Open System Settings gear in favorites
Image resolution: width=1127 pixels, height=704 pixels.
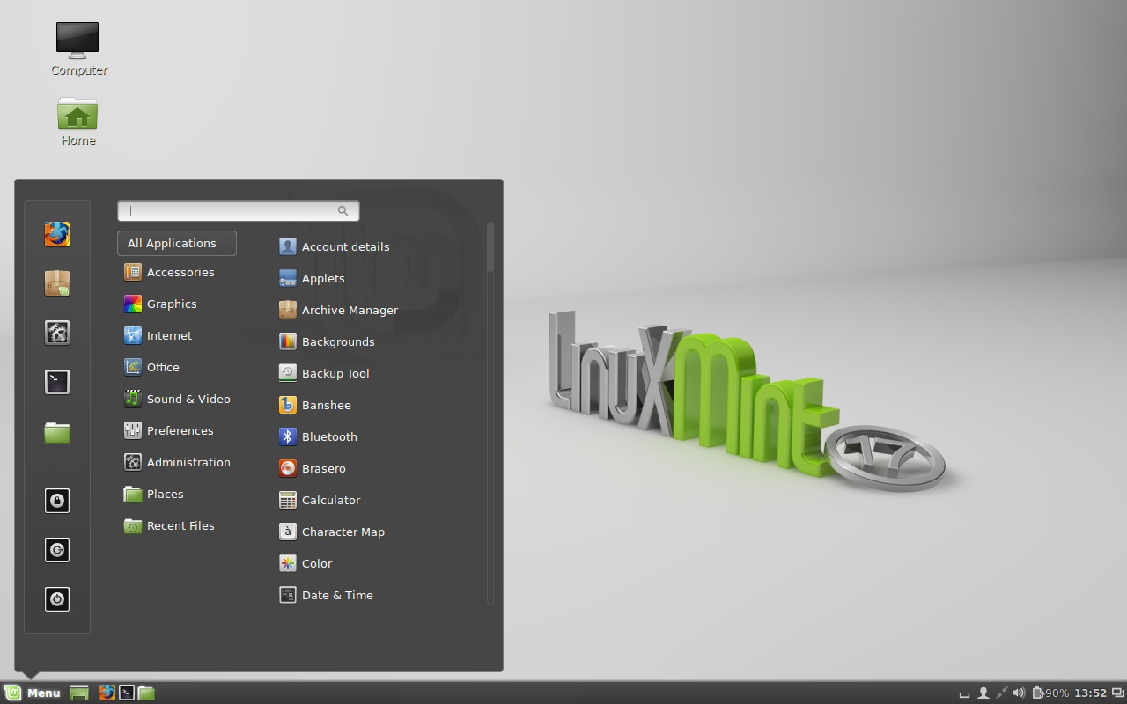57,333
